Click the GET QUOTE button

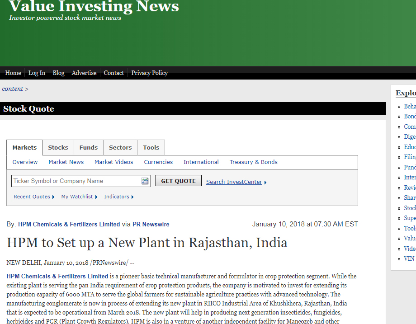coord(178,181)
